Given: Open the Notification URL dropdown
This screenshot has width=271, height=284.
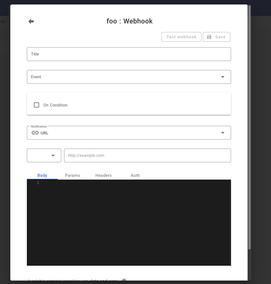Looking at the screenshot, I should (x=129, y=133).
